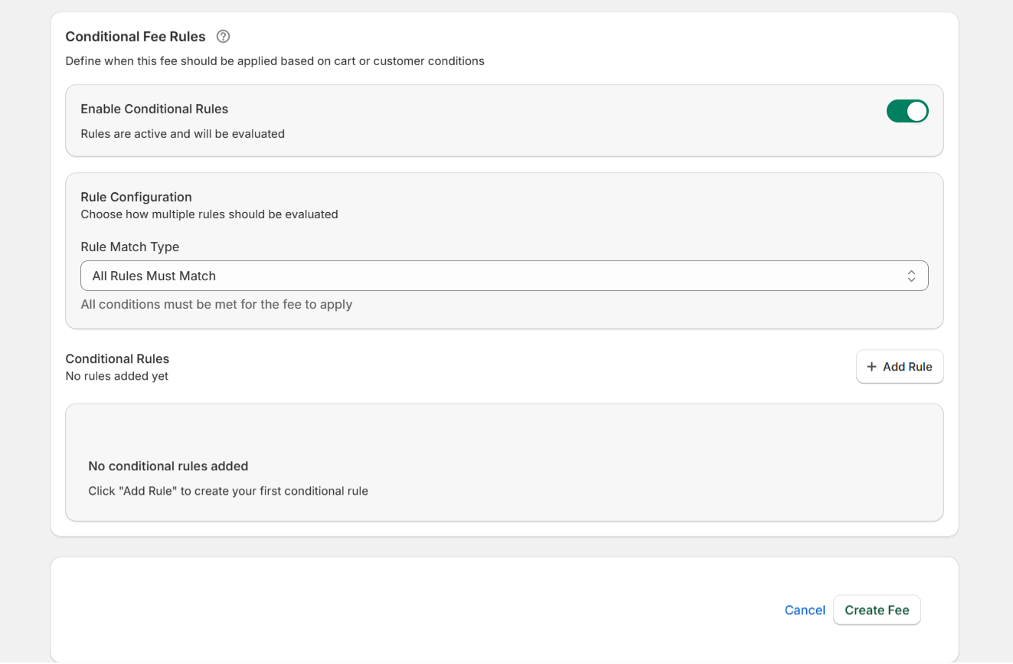This screenshot has height=664, width=1013.
Task: Click the Conditional Rules heading
Action: 117,358
